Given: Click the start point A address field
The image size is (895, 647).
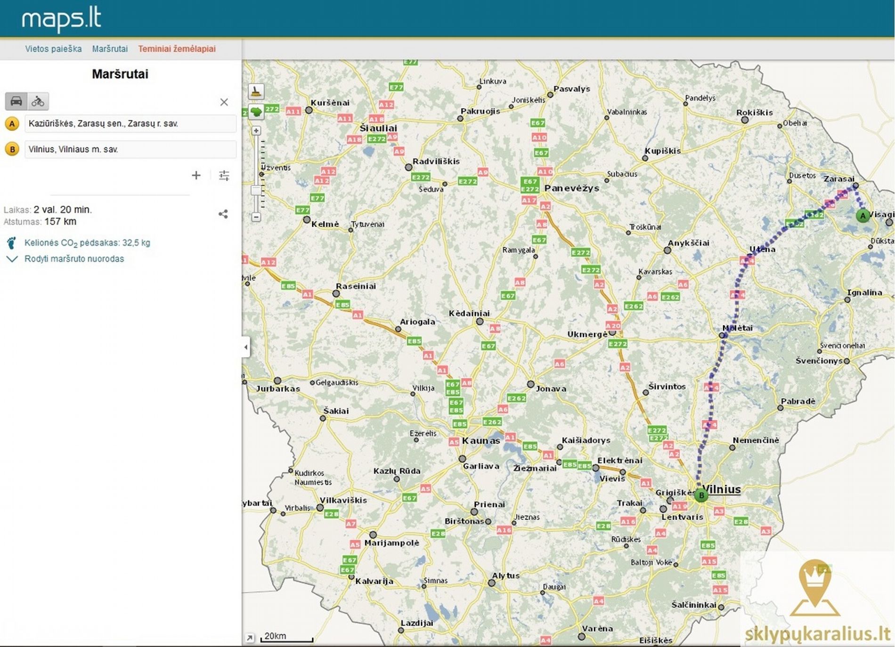Looking at the screenshot, I should click(130, 124).
